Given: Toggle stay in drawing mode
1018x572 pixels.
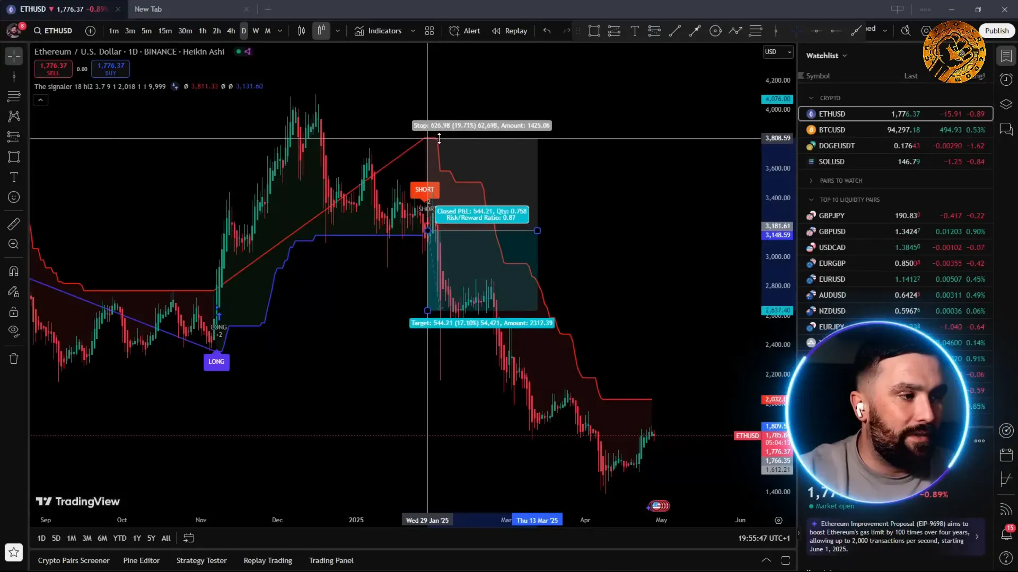Looking at the screenshot, I should click(14, 291).
